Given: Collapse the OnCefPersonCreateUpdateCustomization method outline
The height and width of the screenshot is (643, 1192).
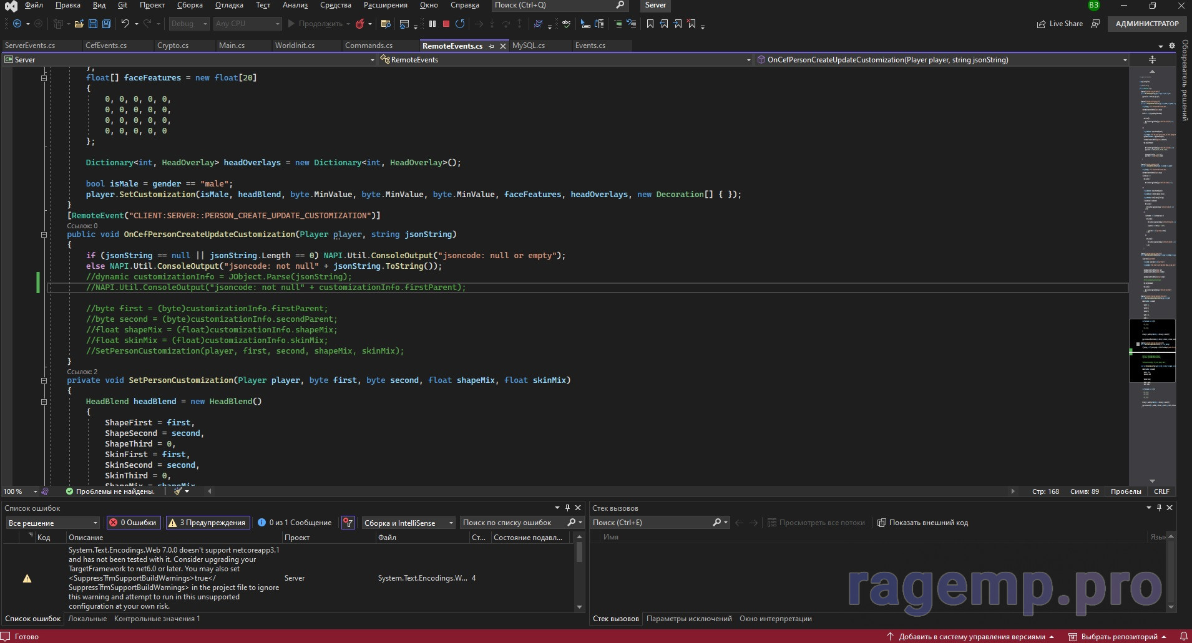Looking at the screenshot, I should point(44,234).
